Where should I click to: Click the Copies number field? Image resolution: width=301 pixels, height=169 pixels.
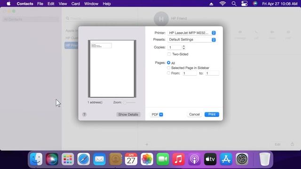click(x=174, y=47)
